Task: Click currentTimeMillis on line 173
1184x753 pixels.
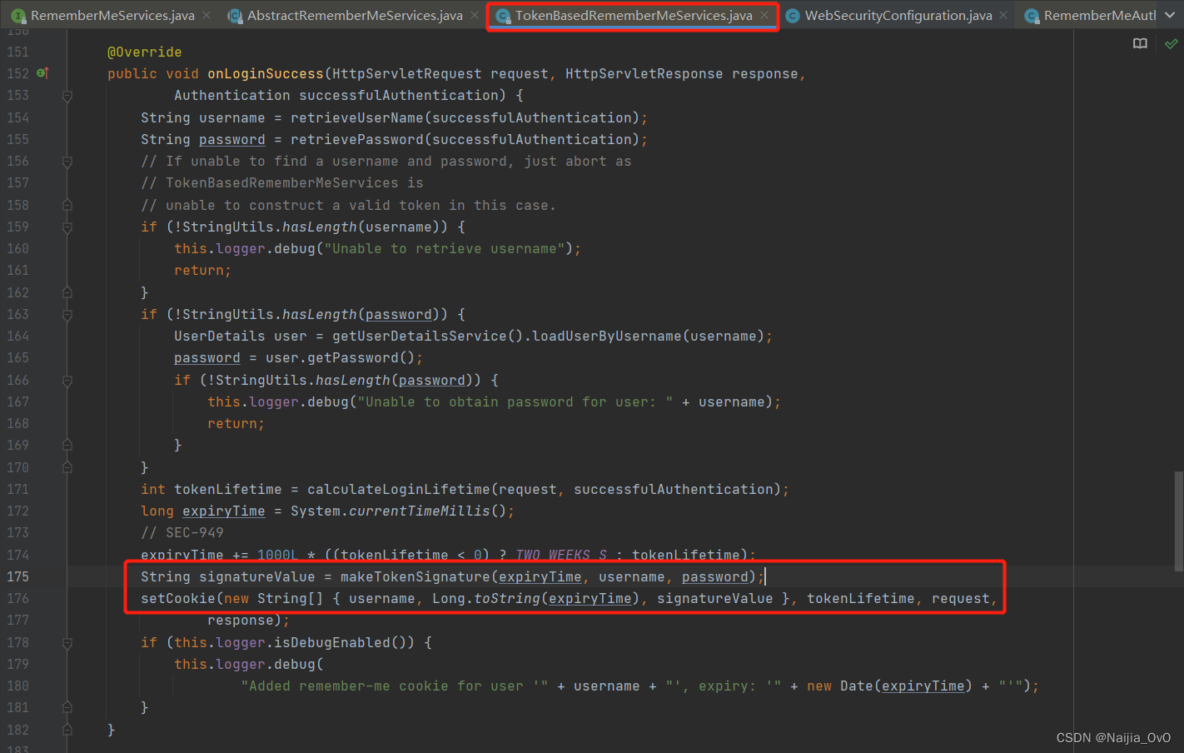Action: 419,511
